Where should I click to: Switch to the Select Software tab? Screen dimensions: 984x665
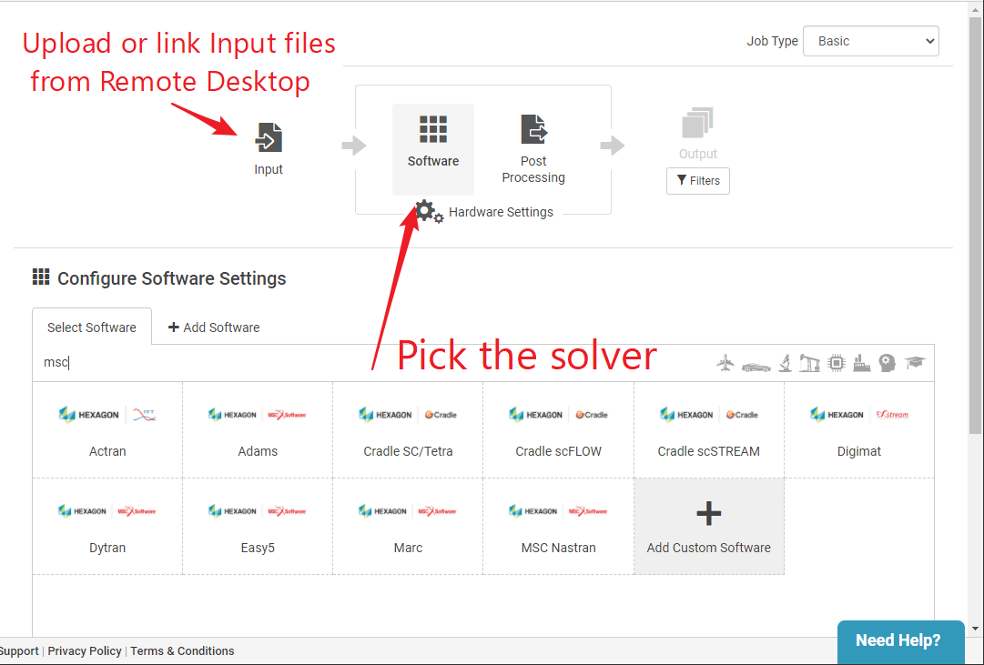click(x=92, y=327)
